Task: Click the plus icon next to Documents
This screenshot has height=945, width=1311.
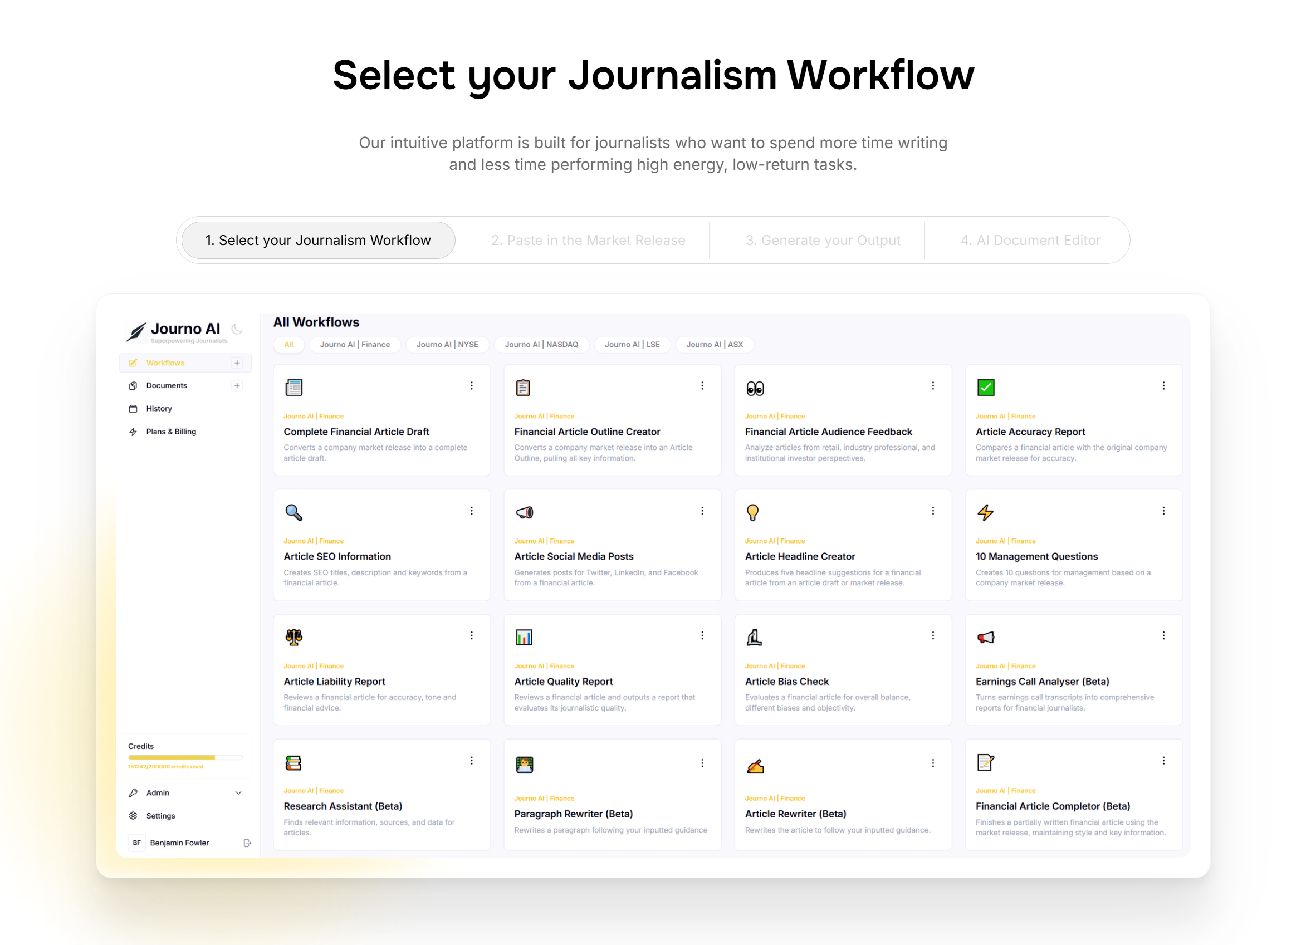Action: point(237,385)
